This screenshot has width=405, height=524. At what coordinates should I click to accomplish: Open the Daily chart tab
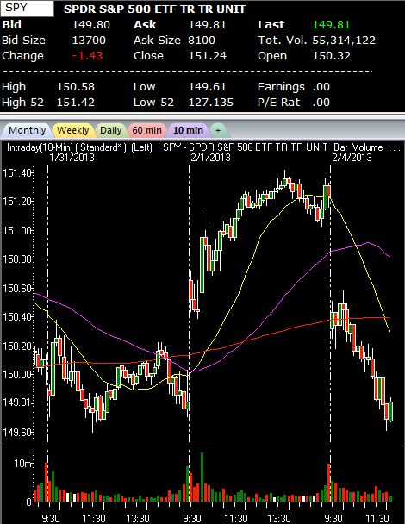click(x=110, y=130)
